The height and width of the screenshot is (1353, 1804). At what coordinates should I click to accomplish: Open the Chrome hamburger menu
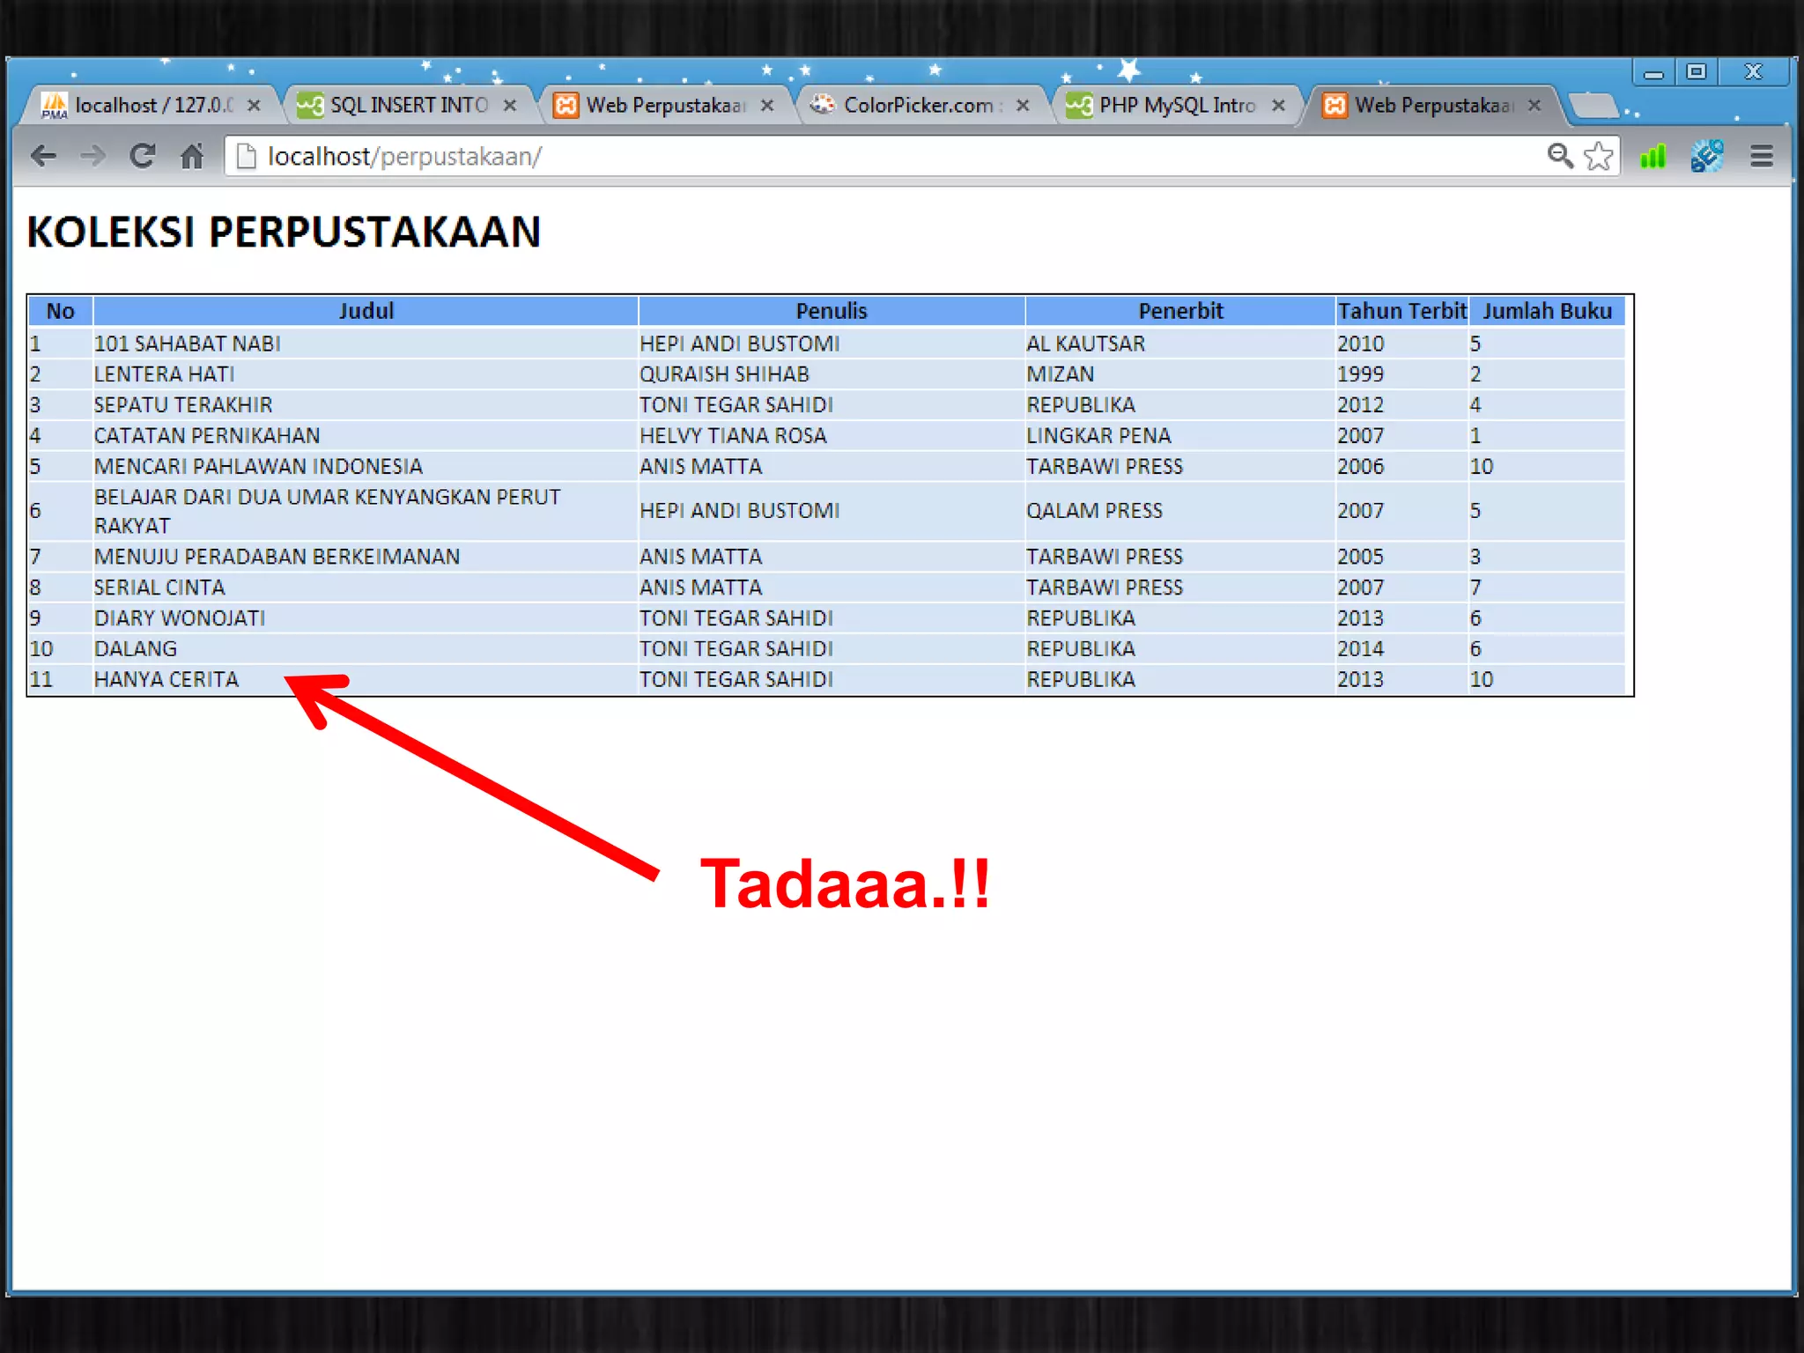point(1762,157)
